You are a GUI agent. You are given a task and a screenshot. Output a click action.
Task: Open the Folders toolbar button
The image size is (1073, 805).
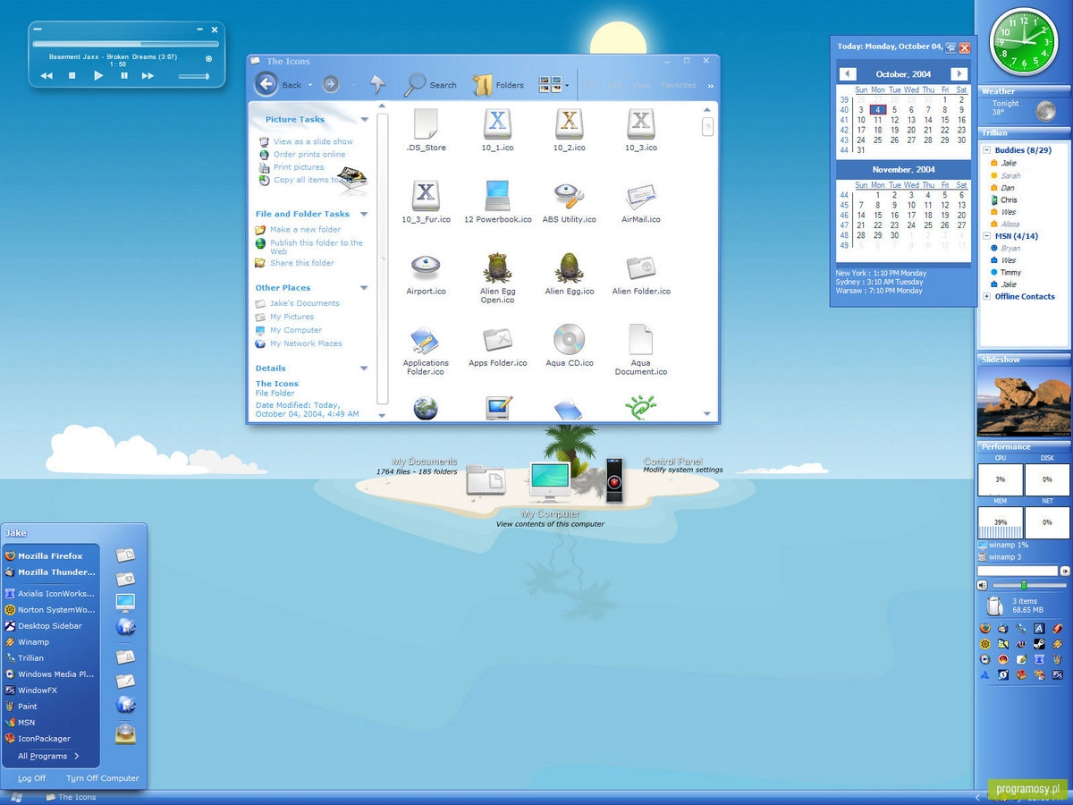498,85
